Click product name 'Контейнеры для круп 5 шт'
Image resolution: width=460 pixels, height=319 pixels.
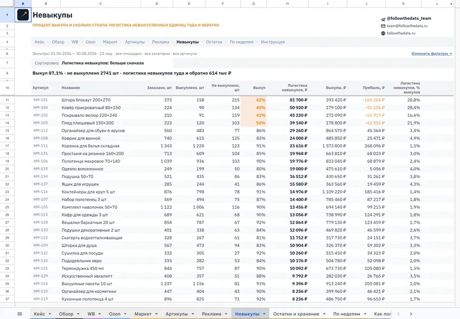point(88,192)
